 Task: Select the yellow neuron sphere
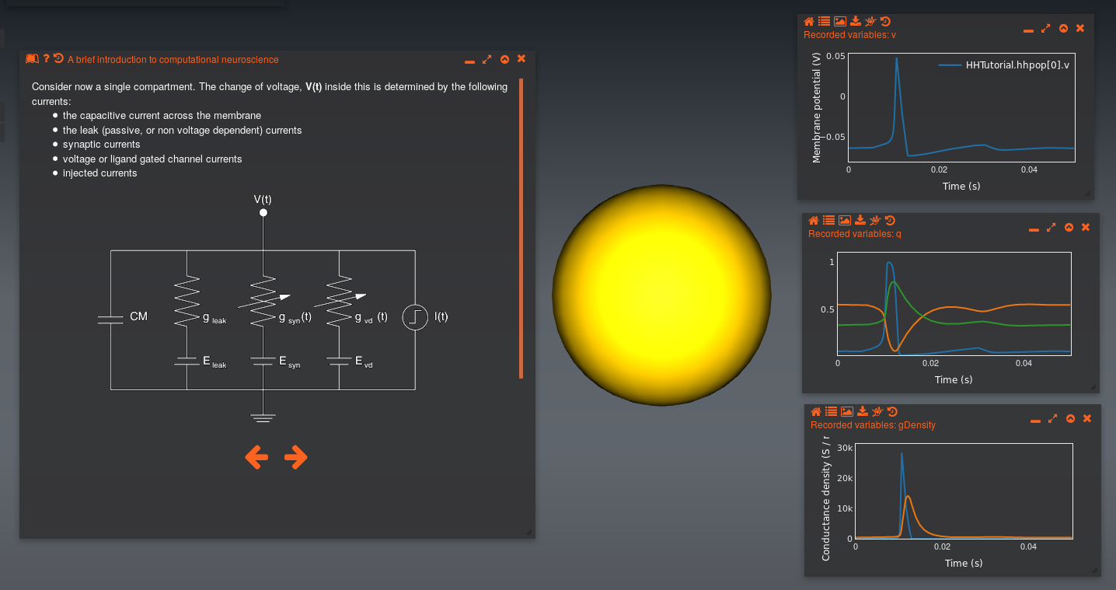point(661,295)
